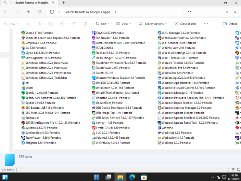This screenshot has width=241, height=181.
Task: Select the WebBrowserPassView 2.13 icon
Action: (159, 38)
